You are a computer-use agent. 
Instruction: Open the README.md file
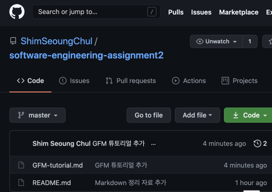[52, 183]
